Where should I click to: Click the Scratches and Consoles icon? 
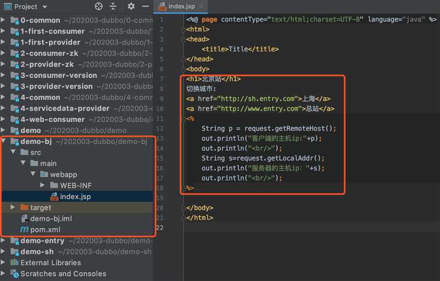[14, 274]
